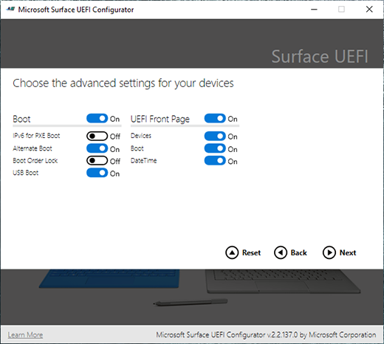The width and height of the screenshot is (384, 344).
Task: Close the UEFI Configurator window
Action: point(369,10)
